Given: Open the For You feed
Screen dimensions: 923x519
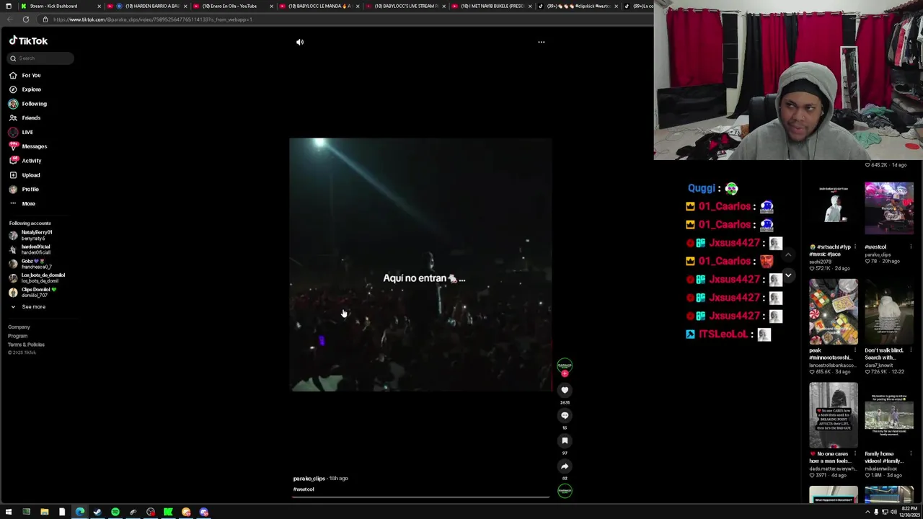Looking at the screenshot, I should coord(25,75).
